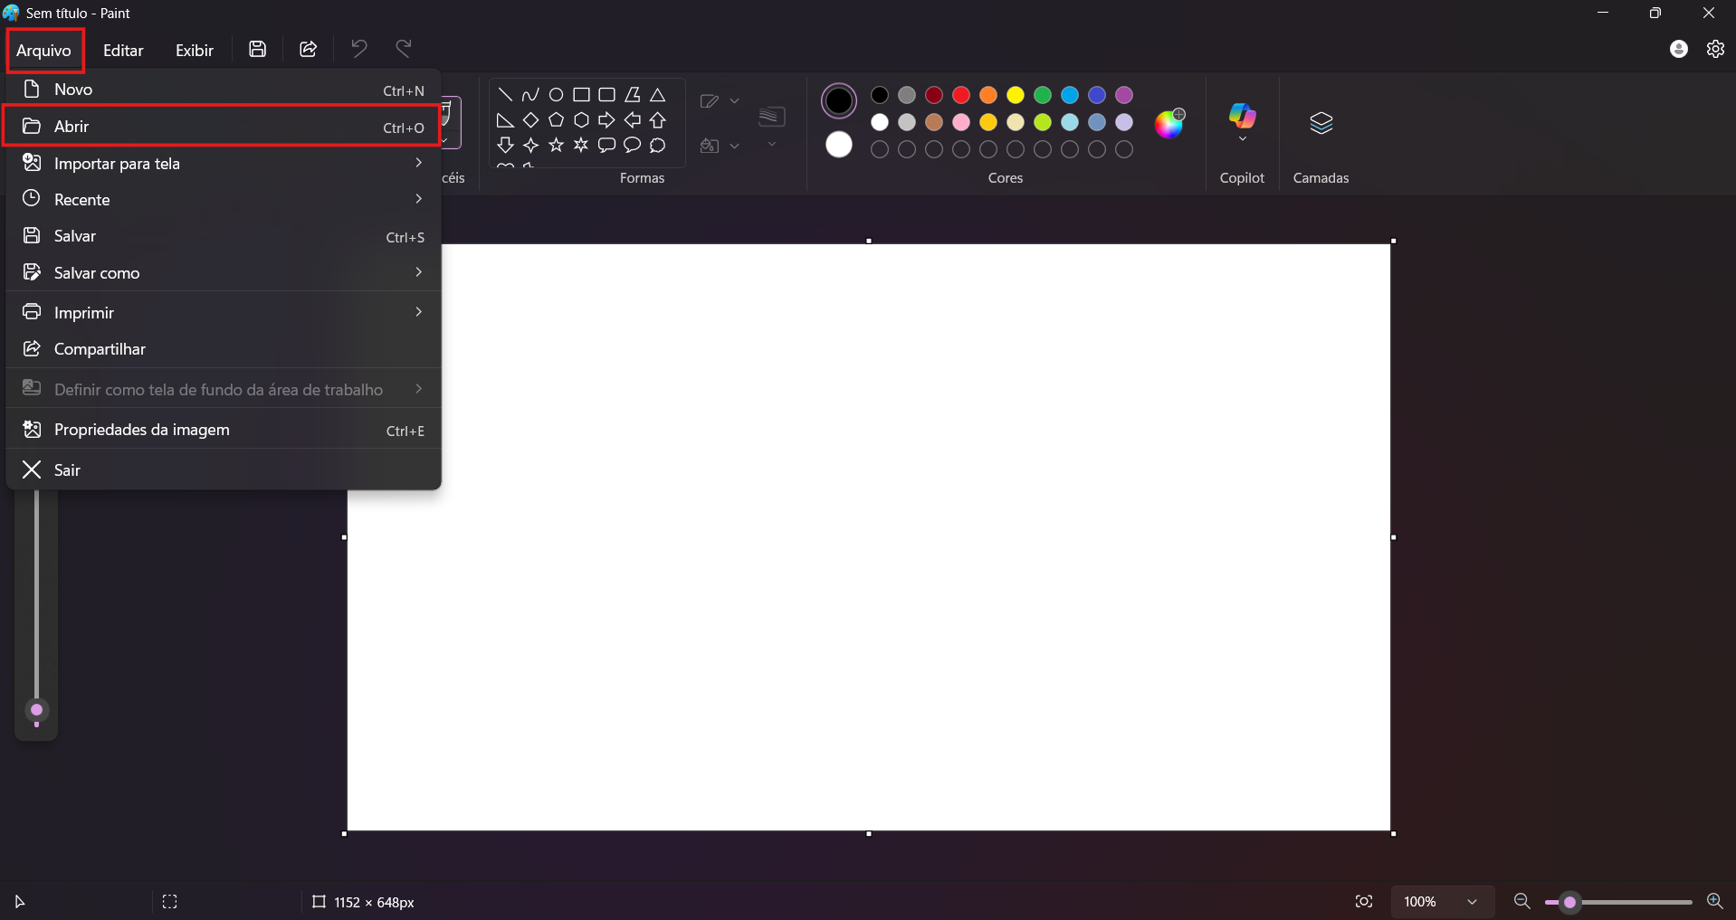The width and height of the screenshot is (1736, 920).
Task: Click Abrir to open a file
Action: [x=222, y=127]
